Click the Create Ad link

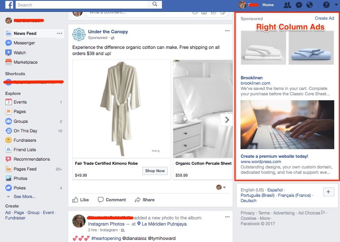click(x=324, y=18)
